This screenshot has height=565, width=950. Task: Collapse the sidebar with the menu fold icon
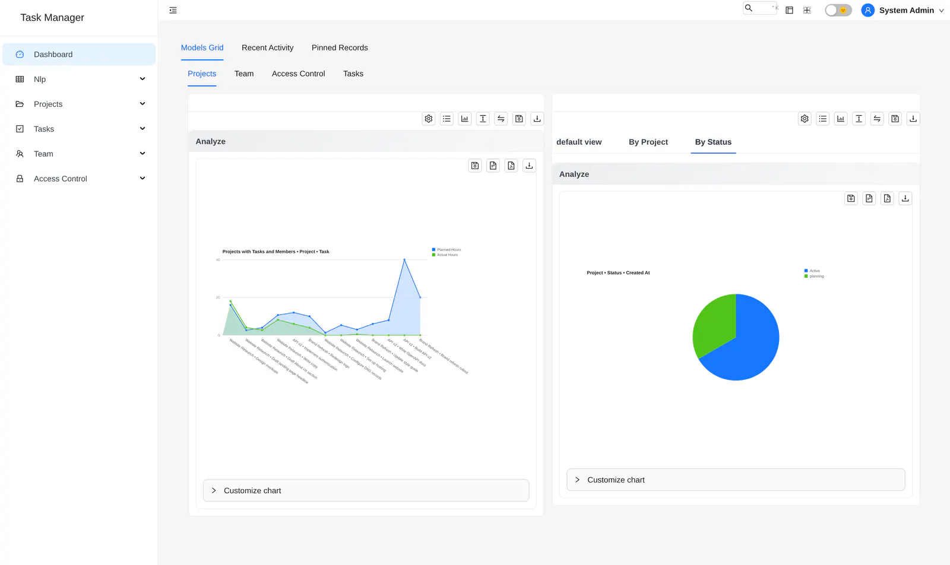tap(173, 10)
